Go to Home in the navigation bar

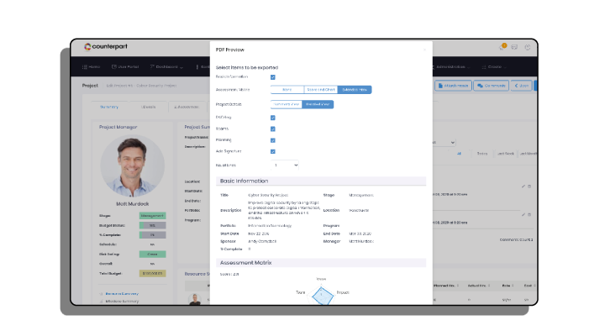pos(91,67)
